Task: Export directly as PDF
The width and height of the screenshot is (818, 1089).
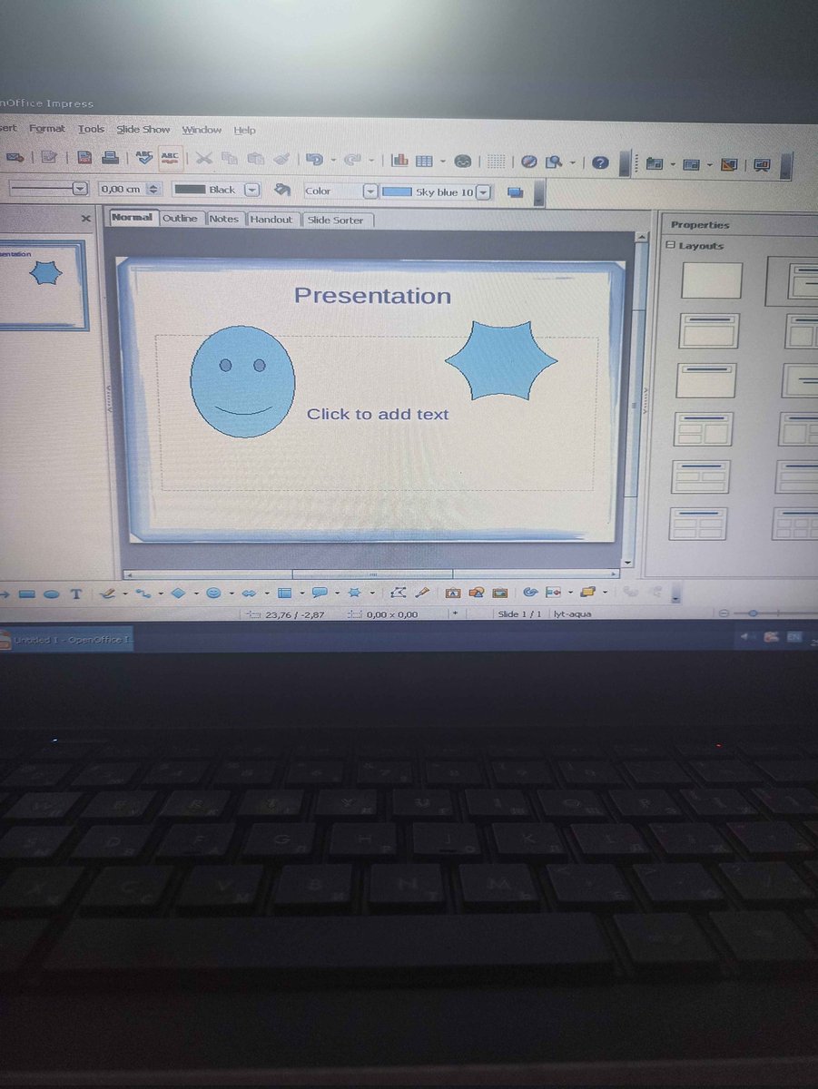Action: (84, 158)
